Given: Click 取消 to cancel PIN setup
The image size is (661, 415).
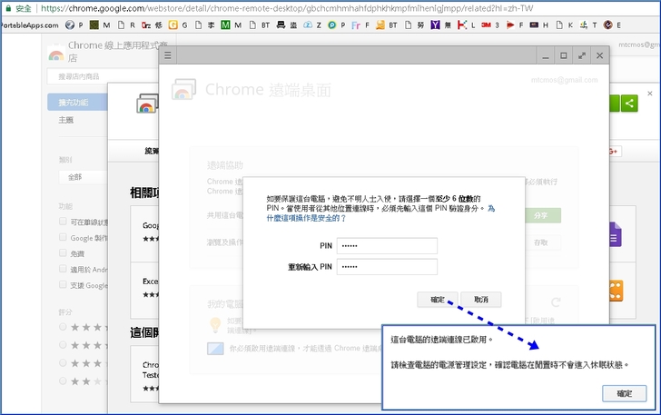Looking at the screenshot, I should tap(481, 299).
